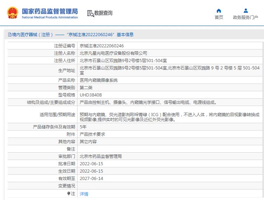Click the 管理类别 row label

click(x=67, y=88)
